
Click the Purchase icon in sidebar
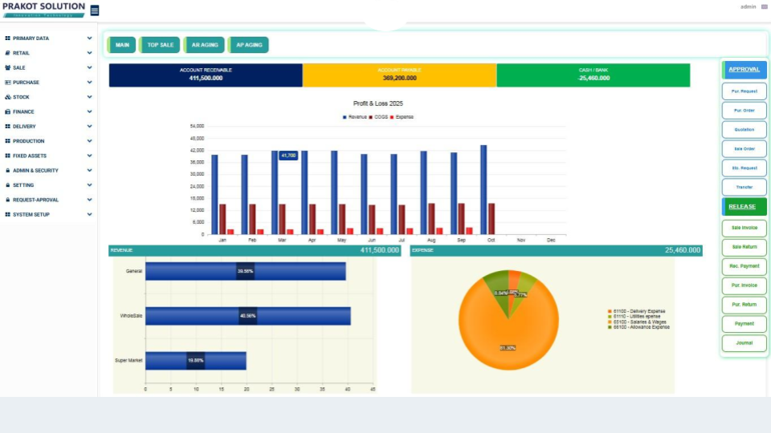(x=7, y=83)
